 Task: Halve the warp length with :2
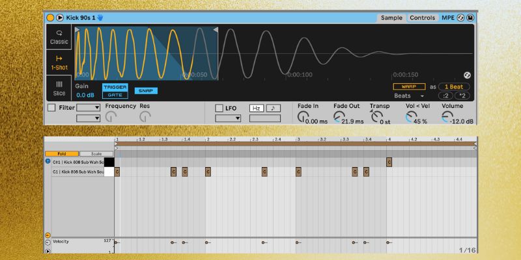pyautogui.click(x=445, y=96)
